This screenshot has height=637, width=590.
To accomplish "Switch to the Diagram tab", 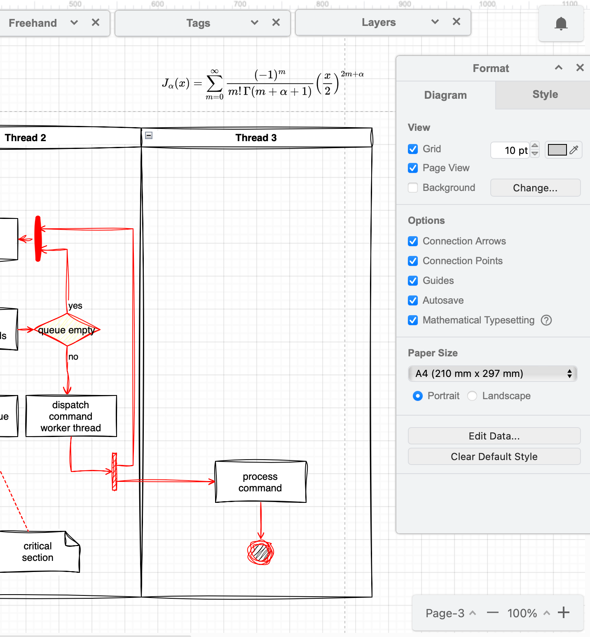I will 445,95.
